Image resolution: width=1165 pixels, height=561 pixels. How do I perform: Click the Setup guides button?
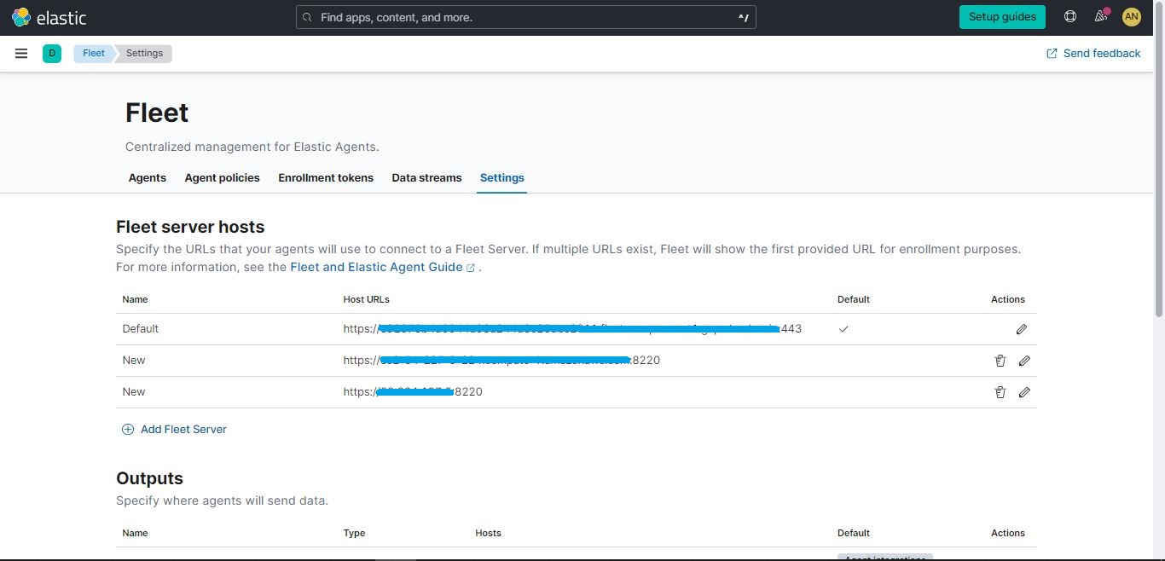click(1002, 16)
